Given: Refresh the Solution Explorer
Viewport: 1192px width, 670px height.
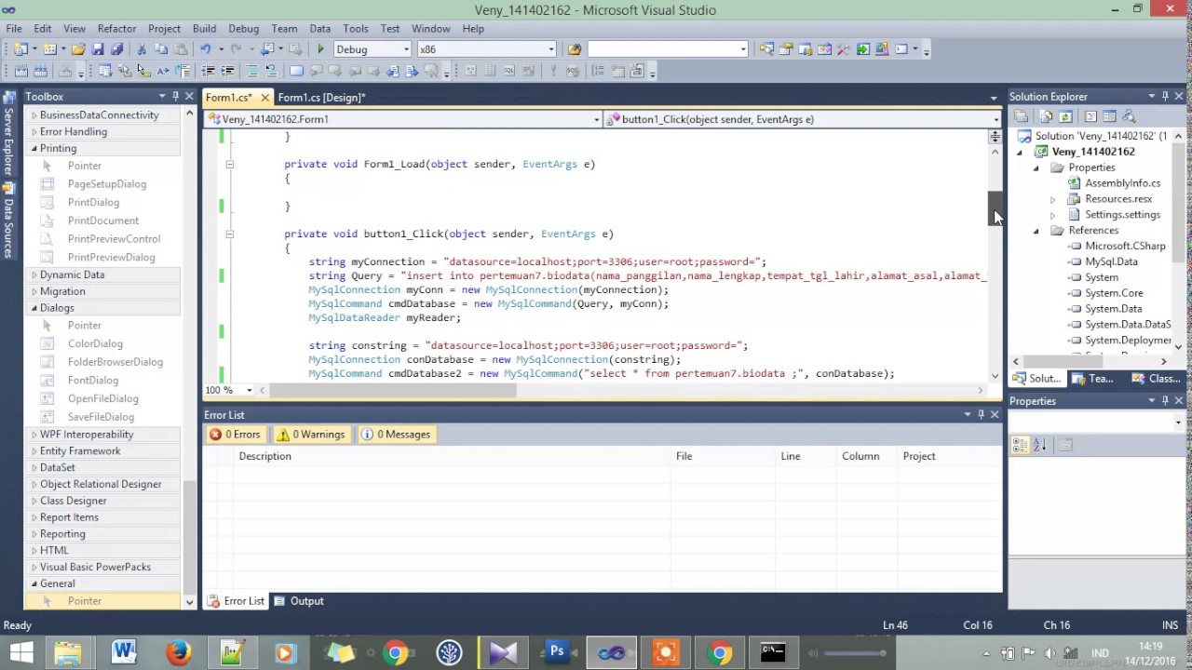Looking at the screenshot, I should point(1065,116).
